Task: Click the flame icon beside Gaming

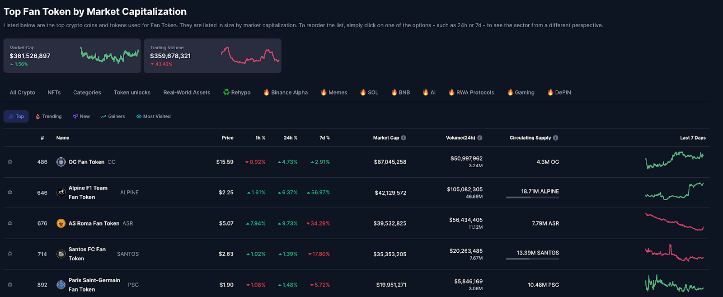Action: pos(510,92)
